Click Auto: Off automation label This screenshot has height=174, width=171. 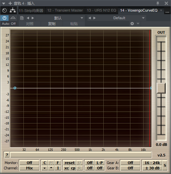click(9, 23)
